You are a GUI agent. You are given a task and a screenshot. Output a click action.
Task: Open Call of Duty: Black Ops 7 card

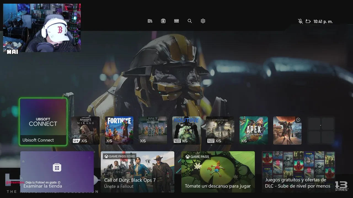tap(137, 172)
